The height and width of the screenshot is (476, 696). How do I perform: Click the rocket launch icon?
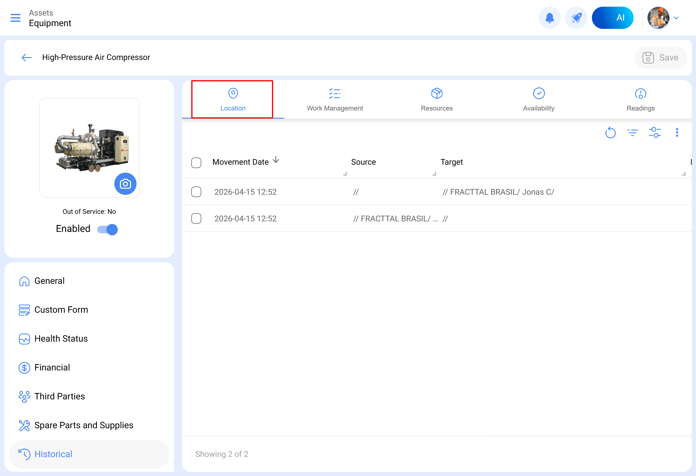pos(576,18)
